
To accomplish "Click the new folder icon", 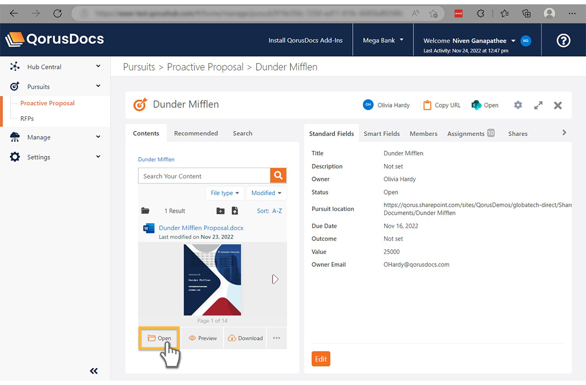I will [x=220, y=211].
